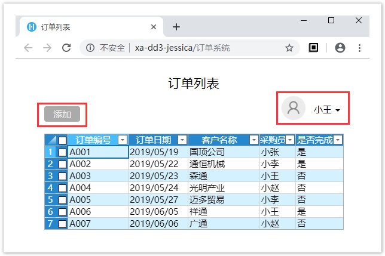Image resolution: width=385 pixels, height=256 pixels.
Task: Click the site info circle icon
Action: (x=90, y=48)
